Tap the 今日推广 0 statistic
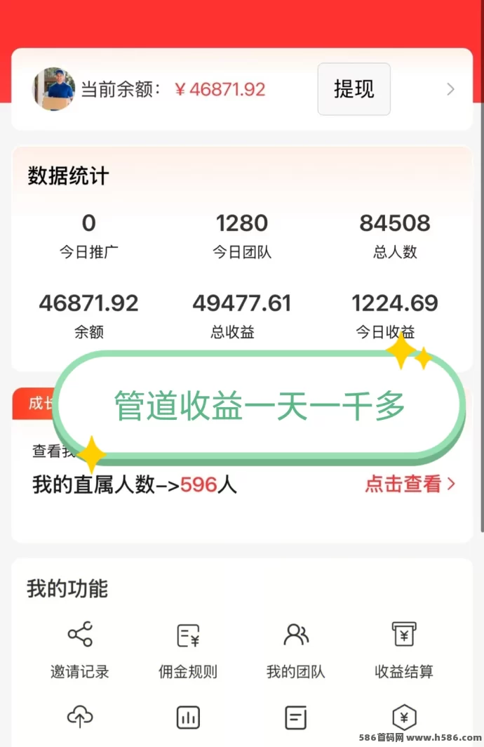The image size is (484, 747). pos(88,236)
